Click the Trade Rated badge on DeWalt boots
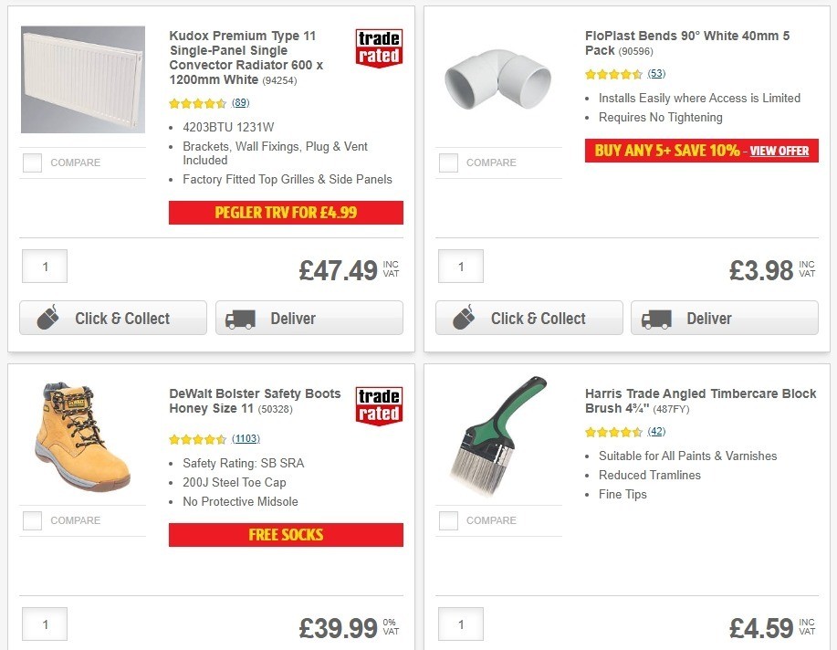Viewport: 837px width, 650px height. pos(379,405)
